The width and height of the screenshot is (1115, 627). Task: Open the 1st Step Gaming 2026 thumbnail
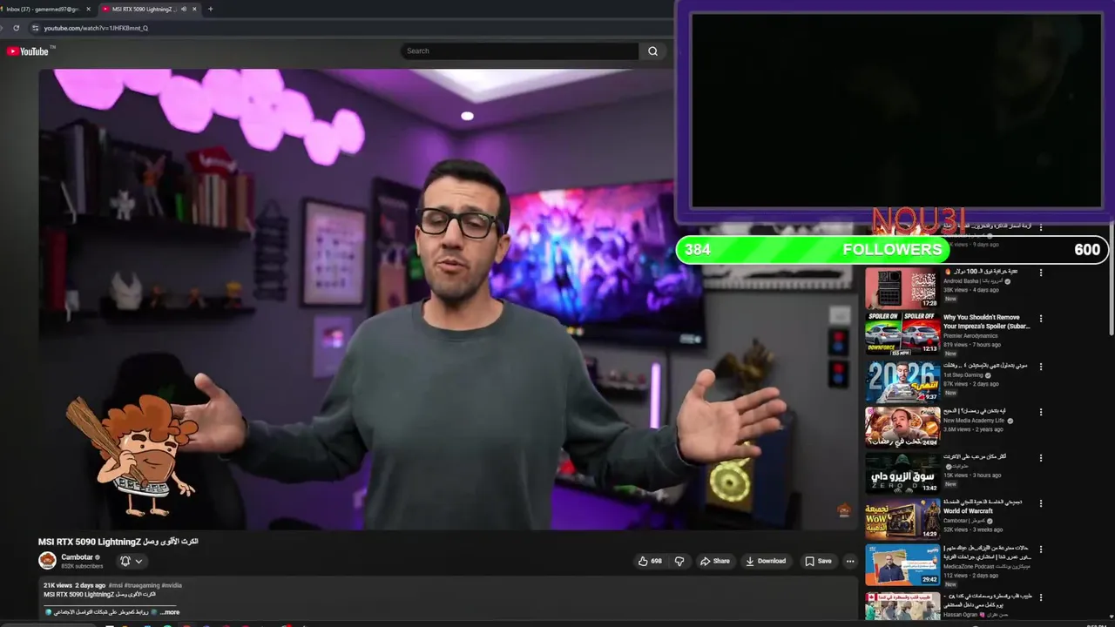[902, 381]
